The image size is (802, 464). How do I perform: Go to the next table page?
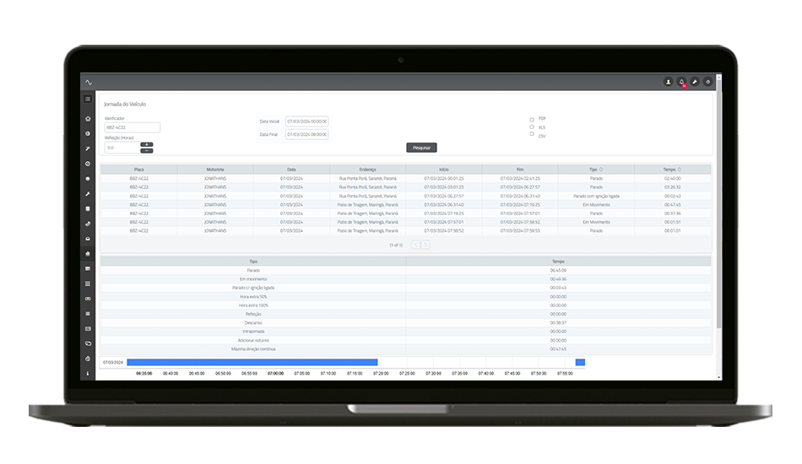pos(426,245)
